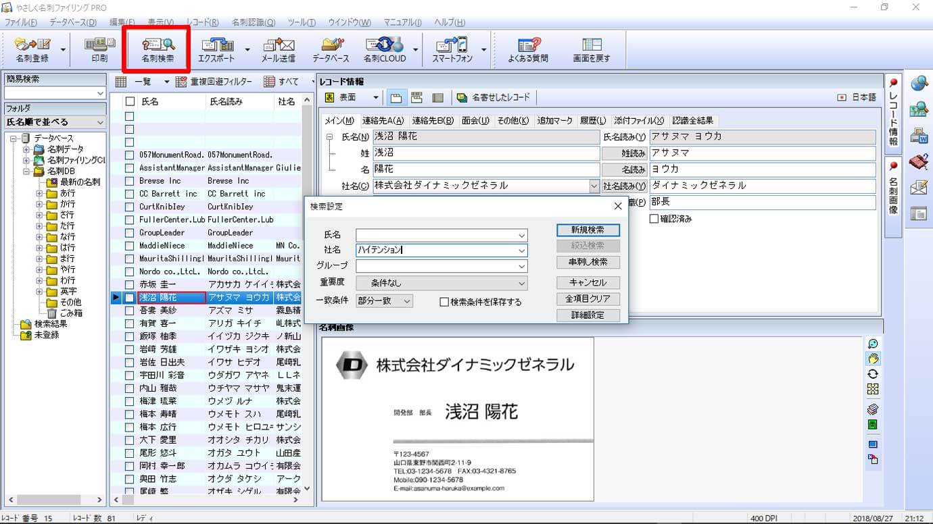The height and width of the screenshot is (524, 933).
Task: Click the 新規検索 button
Action: click(588, 230)
